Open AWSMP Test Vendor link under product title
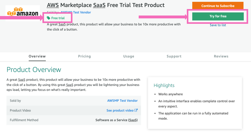Screen dimensions: 251x134 coord(76,12)
